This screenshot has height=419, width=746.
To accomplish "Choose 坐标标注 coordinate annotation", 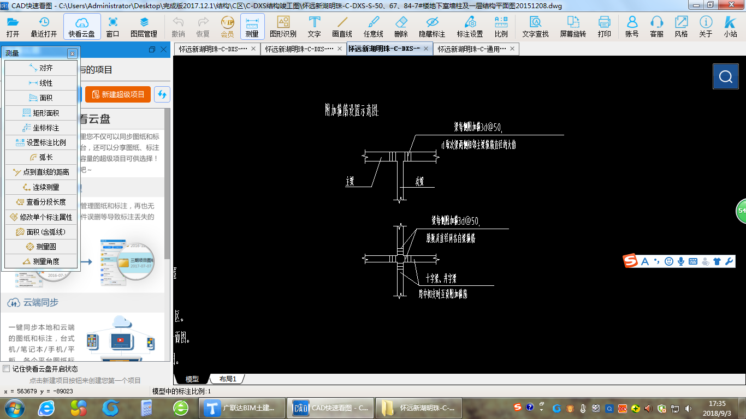I will coord(41,128).
